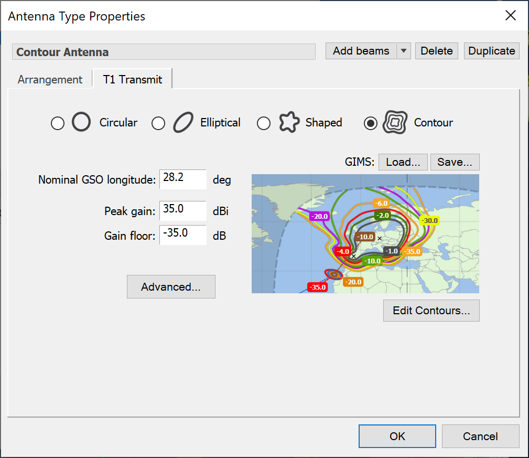The width and height of the screenshot is (529, 458).
Task: Click the Contour Antenna name field
Action: [x=164, y=52]
